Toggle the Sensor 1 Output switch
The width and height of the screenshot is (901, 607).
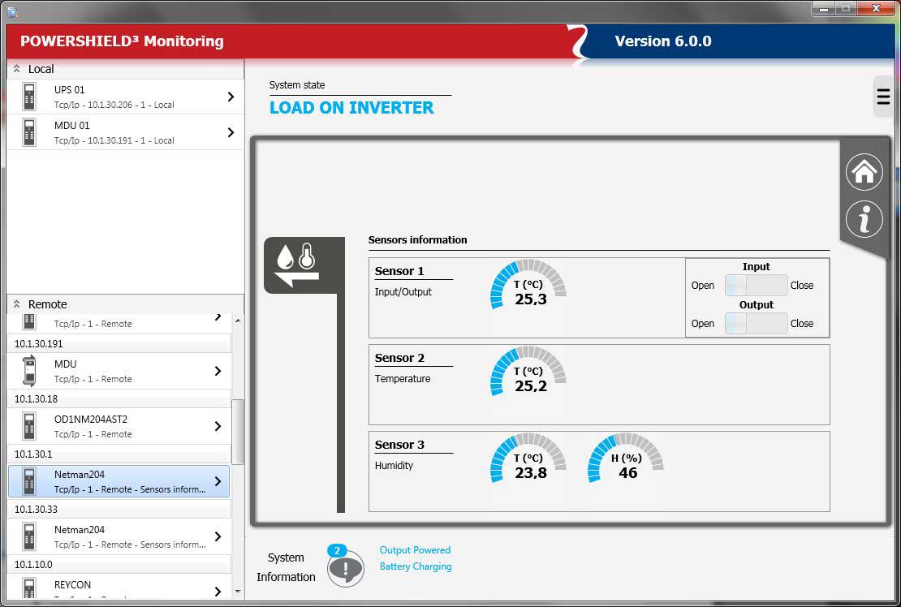756,324
